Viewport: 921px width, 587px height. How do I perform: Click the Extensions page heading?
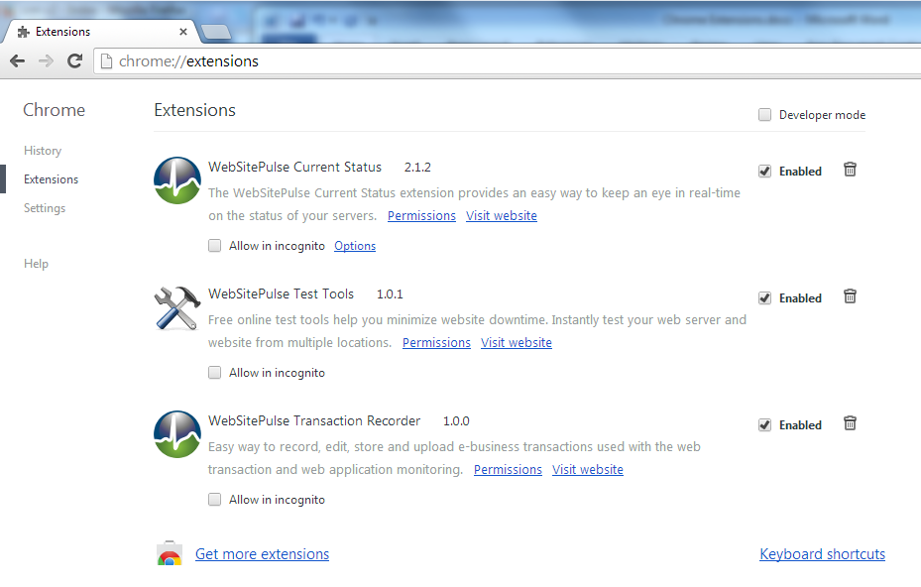pos(195,110)
